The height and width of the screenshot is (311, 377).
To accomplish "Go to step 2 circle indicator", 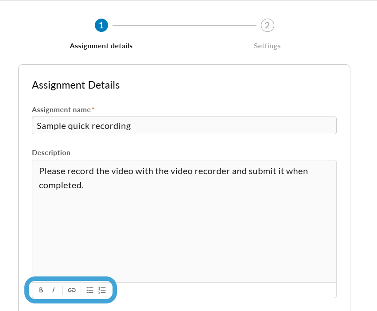I will pos(268,25).
